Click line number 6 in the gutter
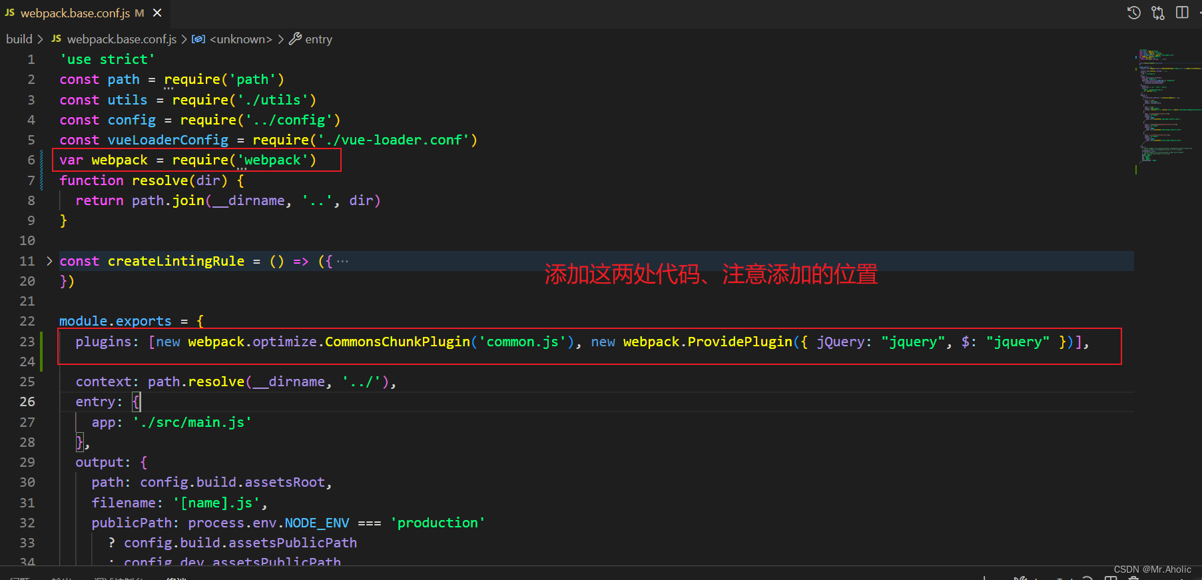The width and height of the screenshot is (1202, 580). [31, 160]
